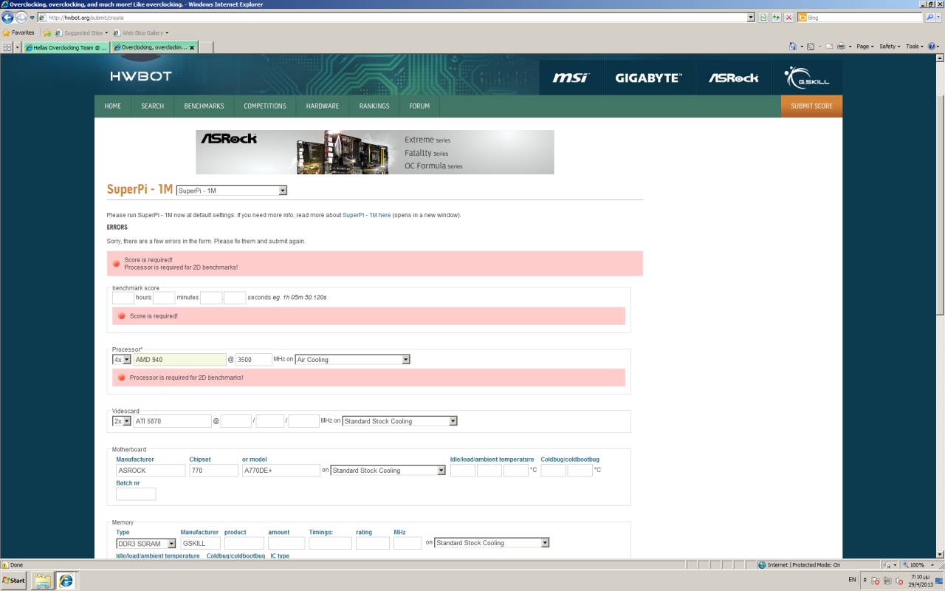Stop loading with the red X icon
Image resolution: width=945 pixels, height=591 pixels.
789,17
